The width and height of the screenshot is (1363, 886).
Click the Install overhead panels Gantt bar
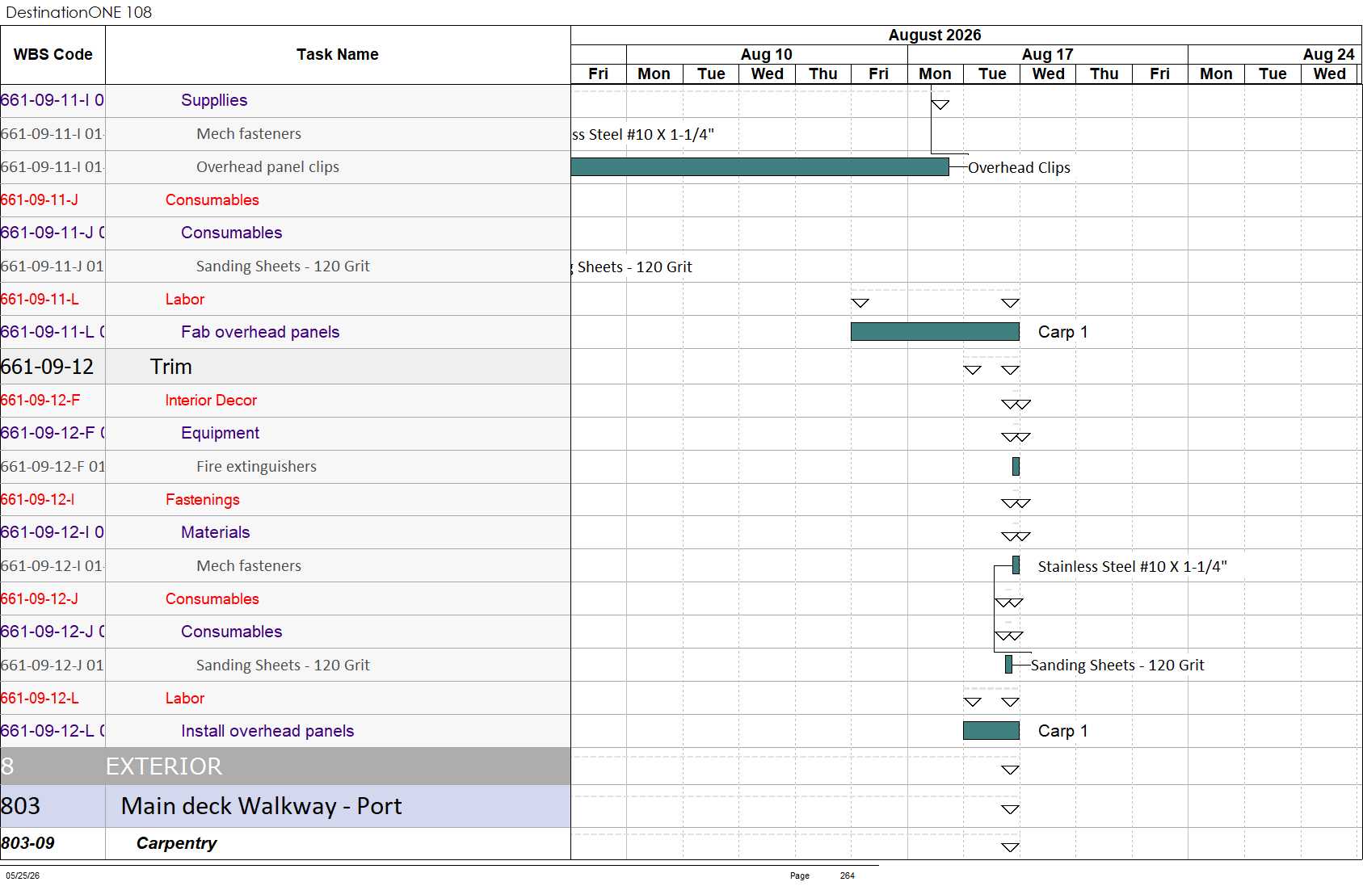point(991,730)
